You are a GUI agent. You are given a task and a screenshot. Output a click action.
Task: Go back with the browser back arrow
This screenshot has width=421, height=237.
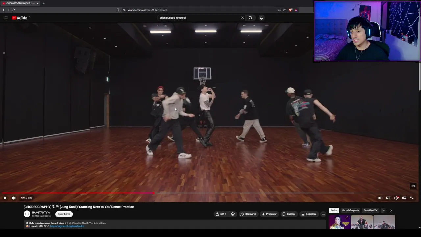coord(4,10)
